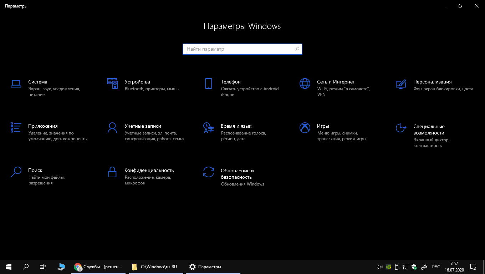This screenshot has width=485, height=274.
Task: Open Обновление и безопасность heading
Action: 237,174
